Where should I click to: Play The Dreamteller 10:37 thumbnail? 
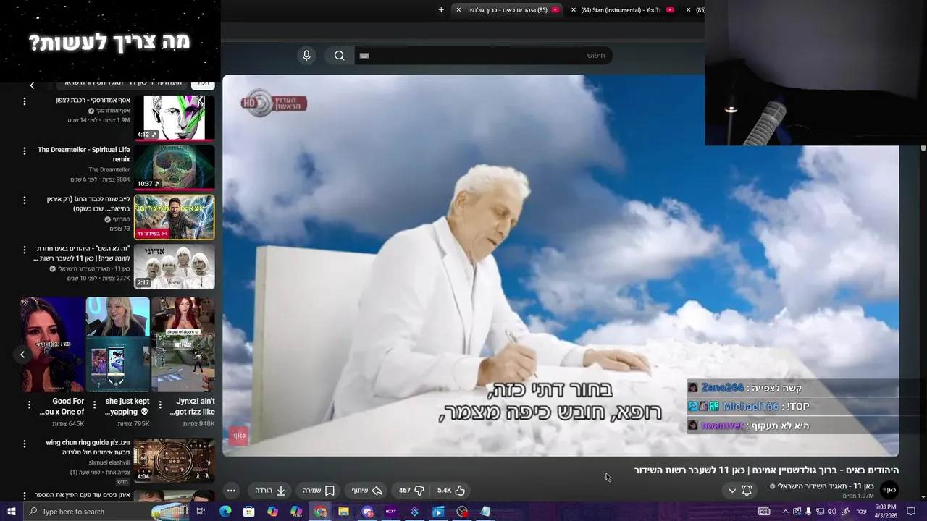point(175,167)
